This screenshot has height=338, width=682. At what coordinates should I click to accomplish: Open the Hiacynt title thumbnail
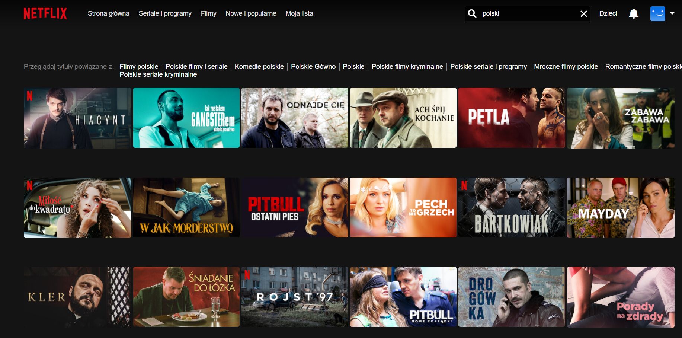[x=77, y=118]
